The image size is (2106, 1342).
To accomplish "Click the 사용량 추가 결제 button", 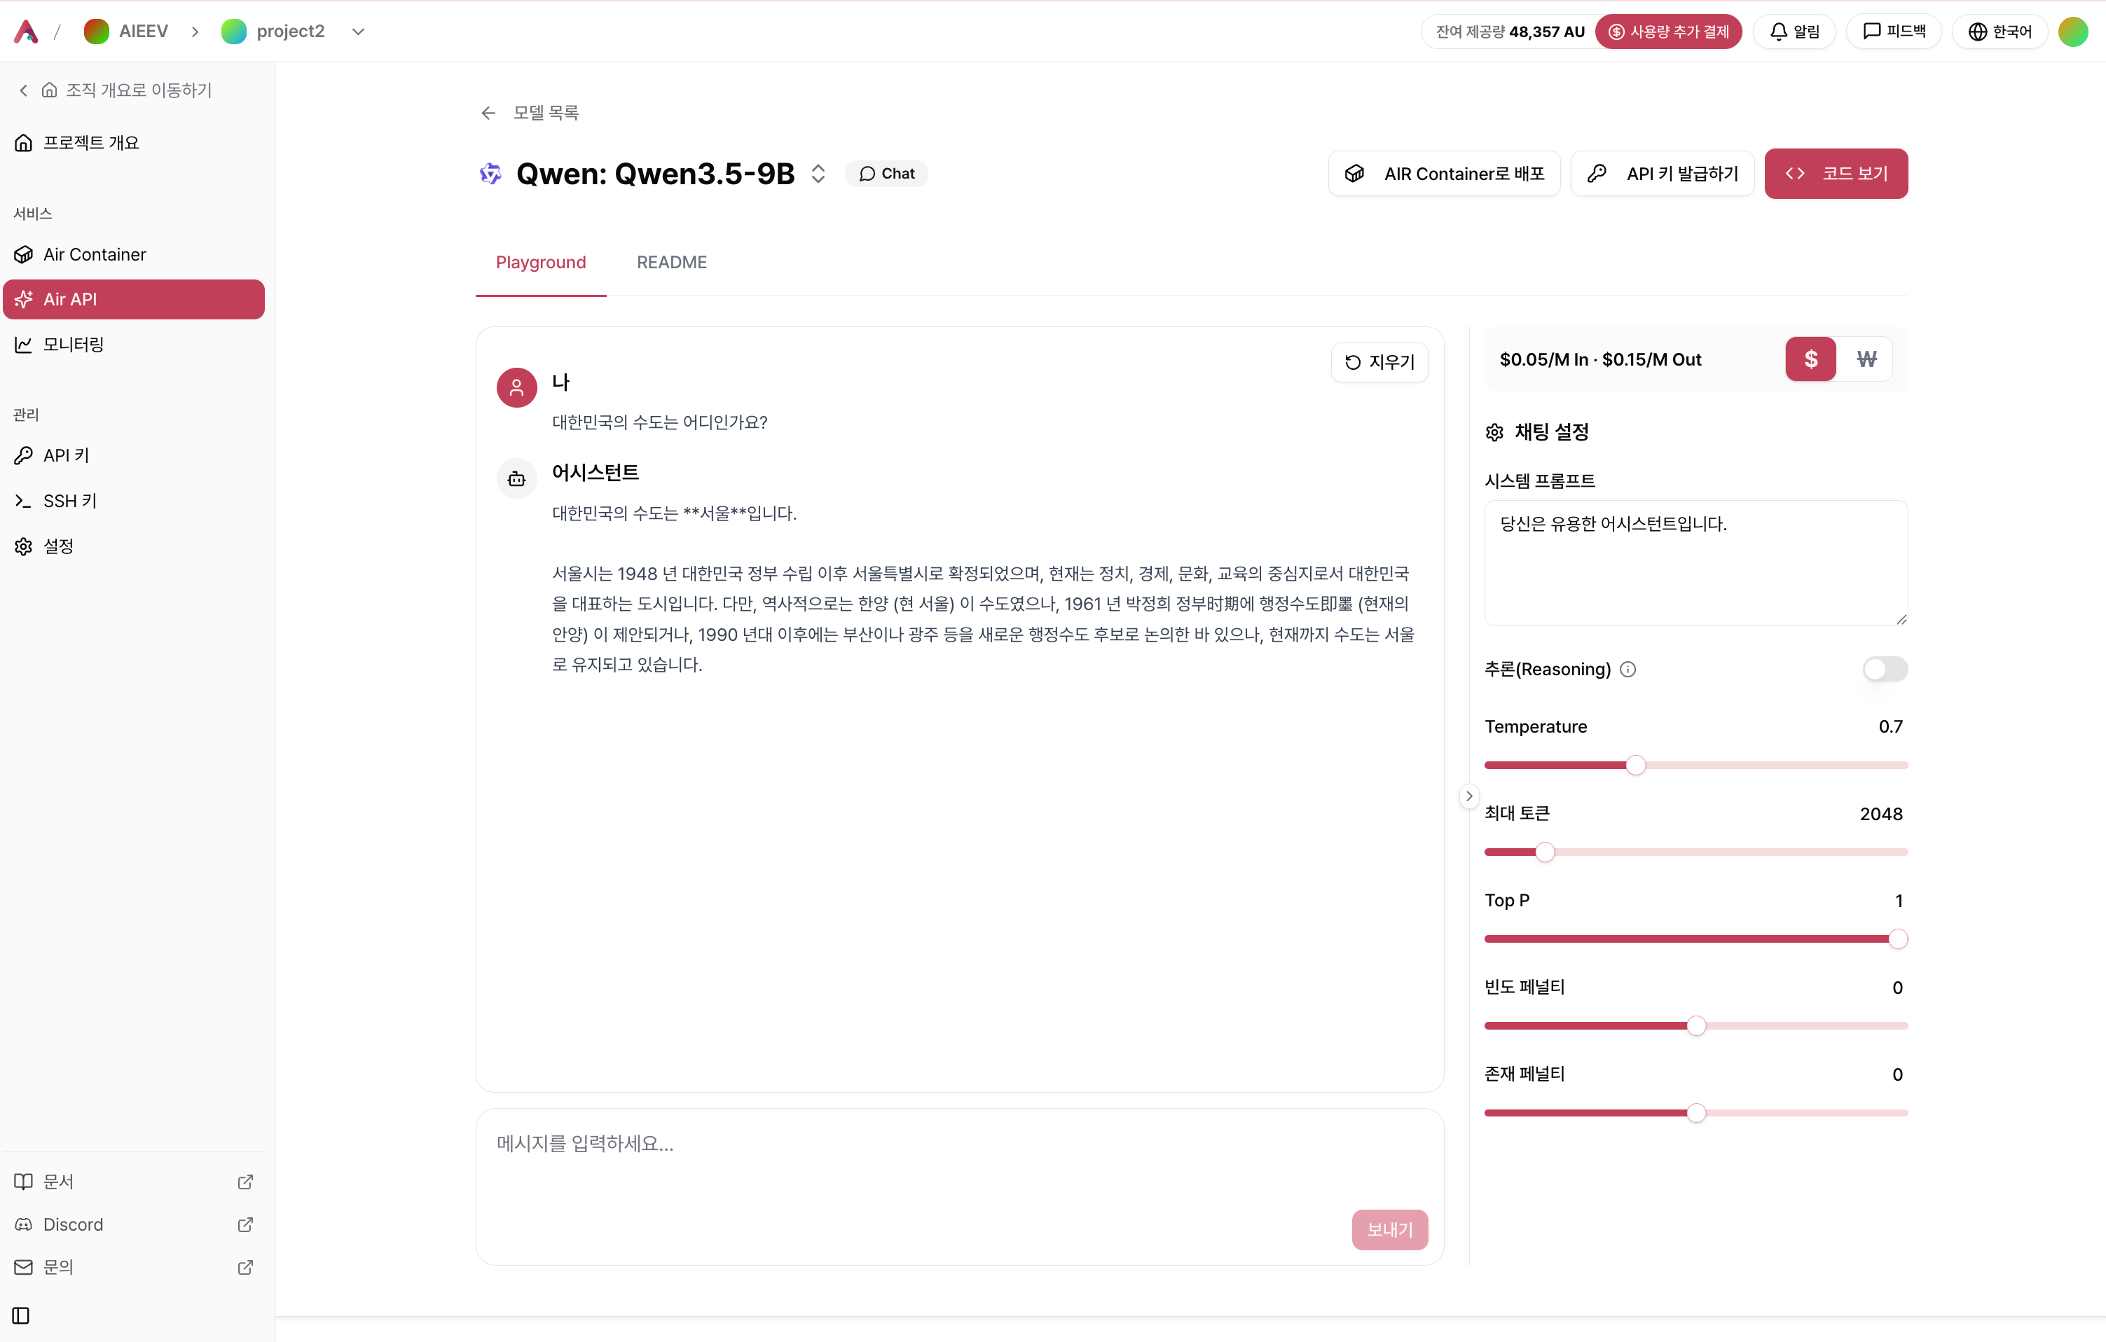I will (x=1668, y=32).
